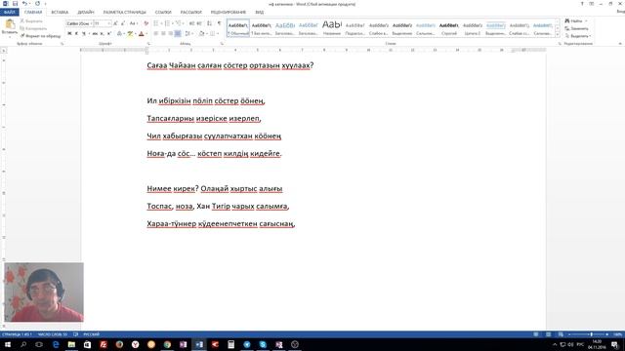Open the ФАЙЛ (File) tab

click(9, 13)
